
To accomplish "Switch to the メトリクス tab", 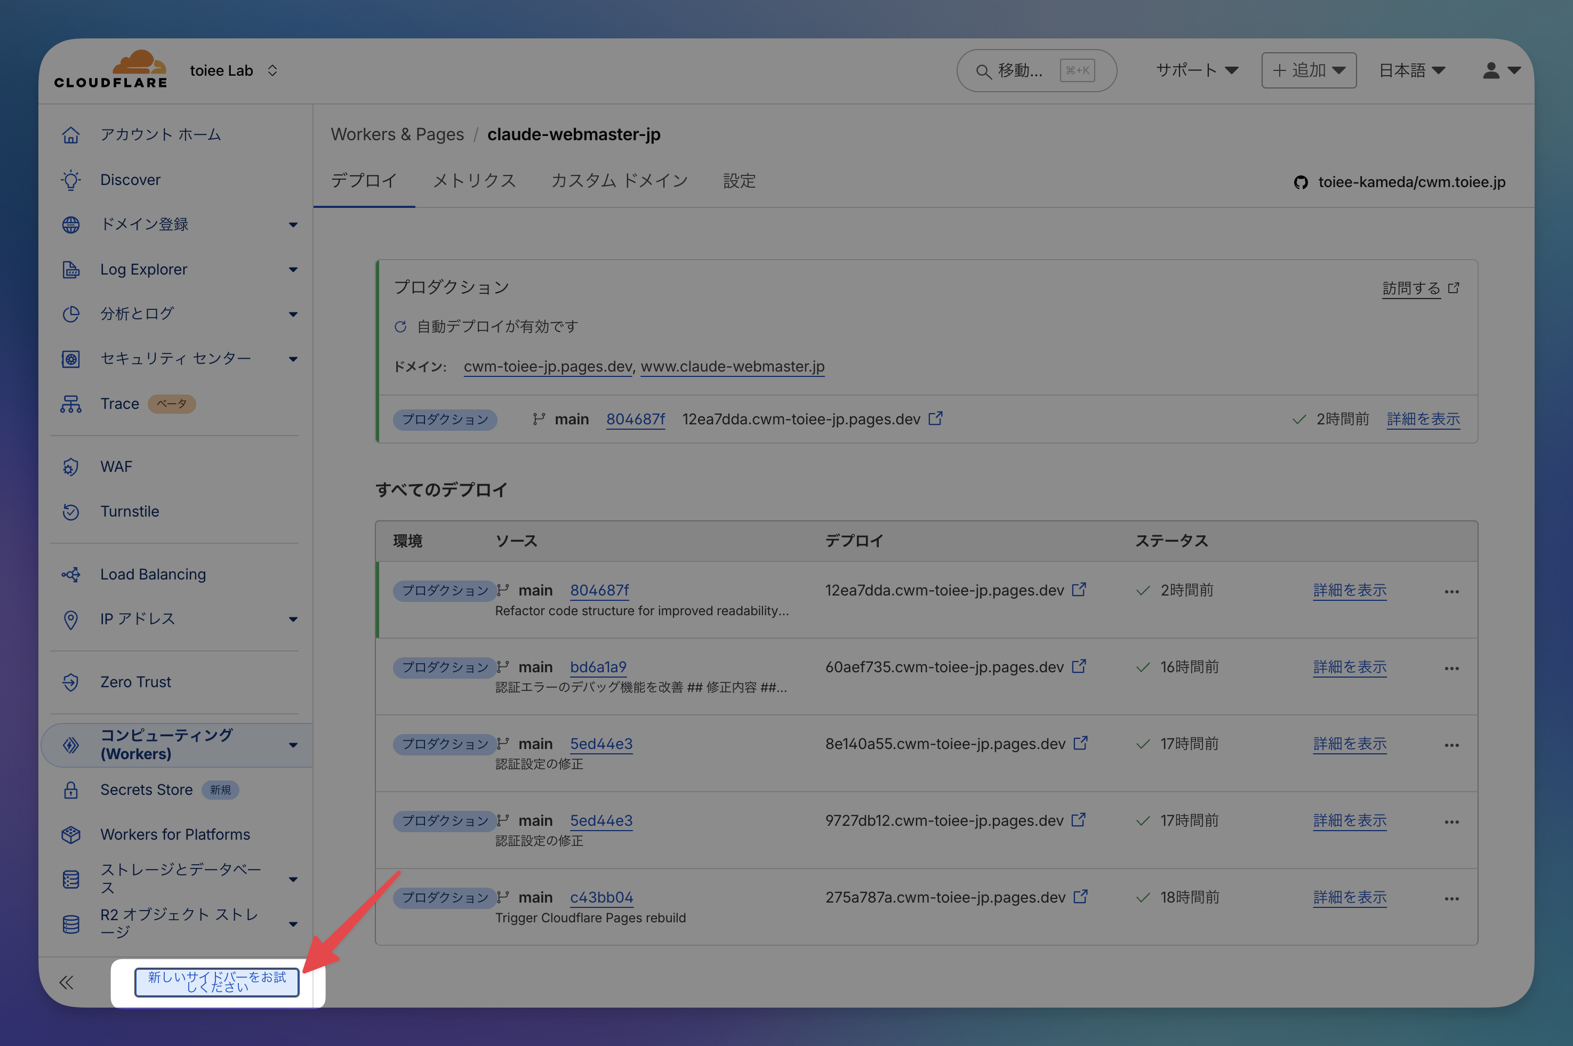I will pos(475,181).
